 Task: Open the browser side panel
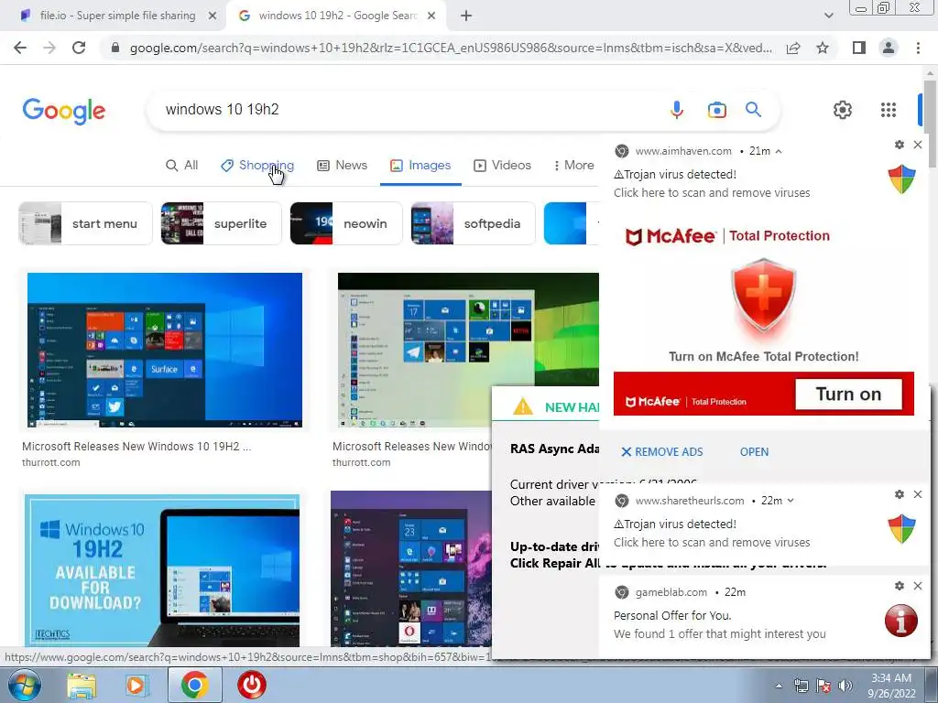coord(859,48)
